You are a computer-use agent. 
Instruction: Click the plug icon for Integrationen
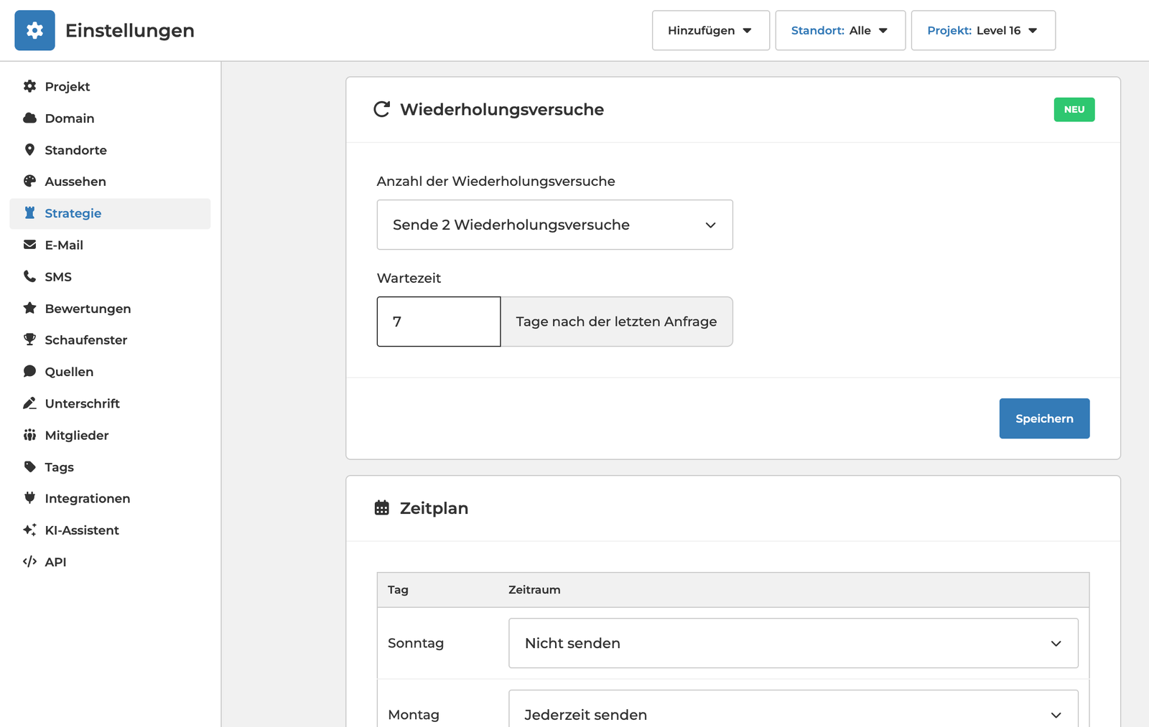(x=29, y=498)
